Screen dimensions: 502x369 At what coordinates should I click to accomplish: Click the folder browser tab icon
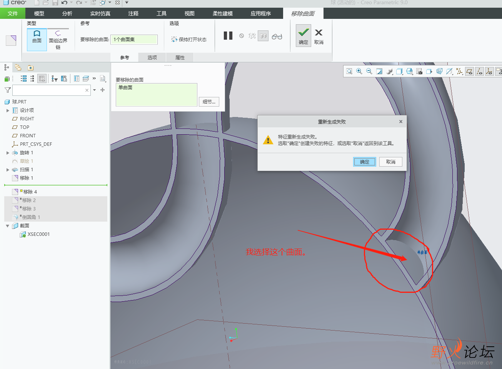18,67
